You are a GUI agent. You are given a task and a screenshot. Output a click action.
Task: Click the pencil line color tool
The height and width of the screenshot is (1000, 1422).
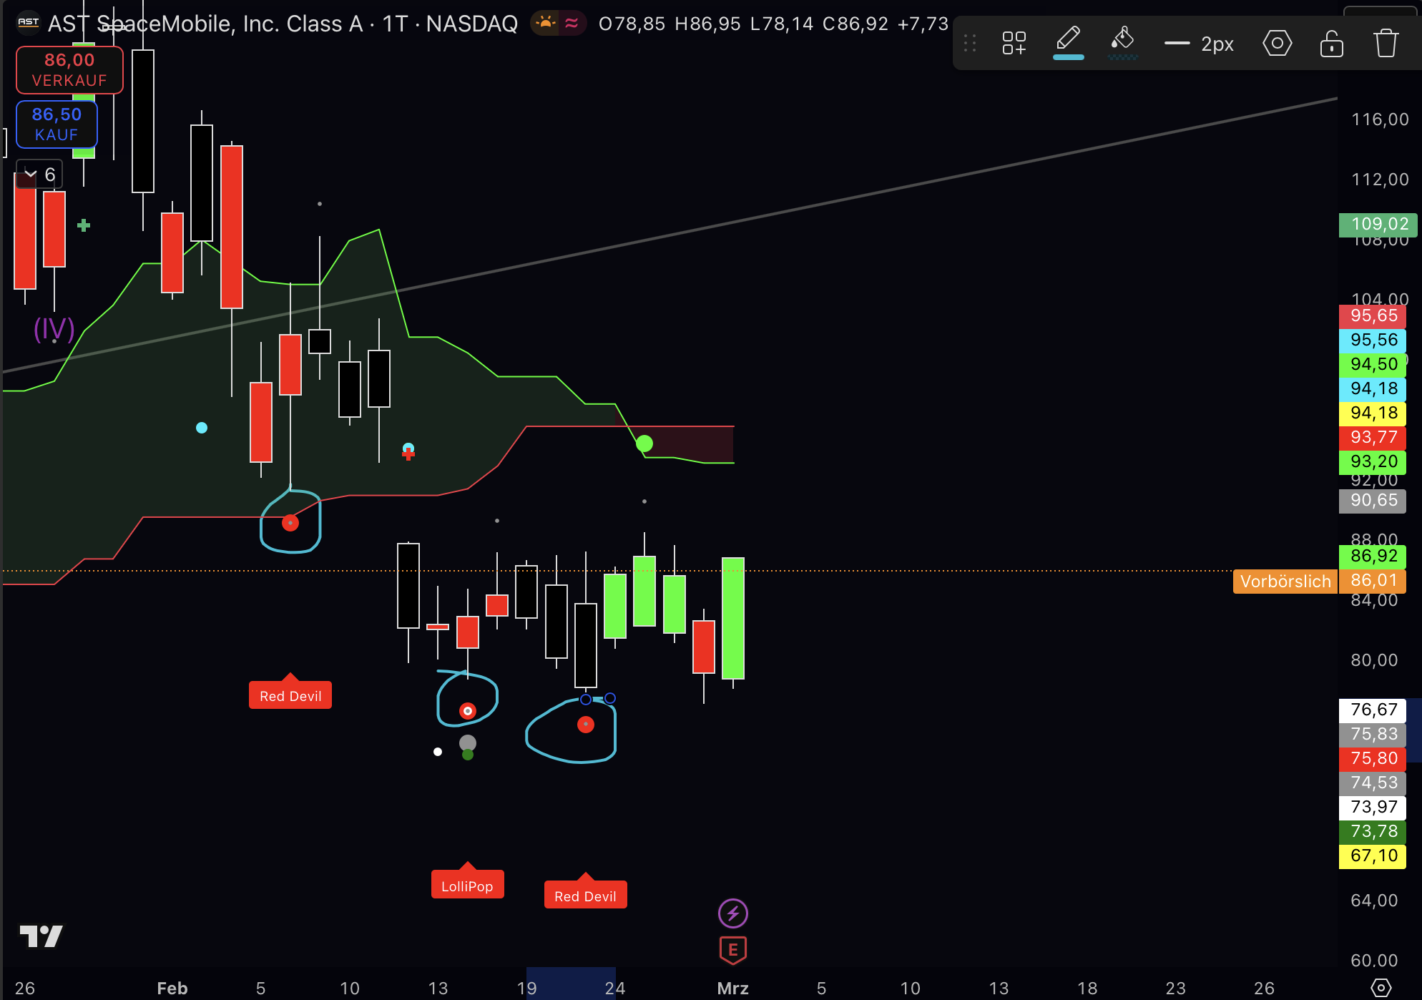(x=1068, y=38)
